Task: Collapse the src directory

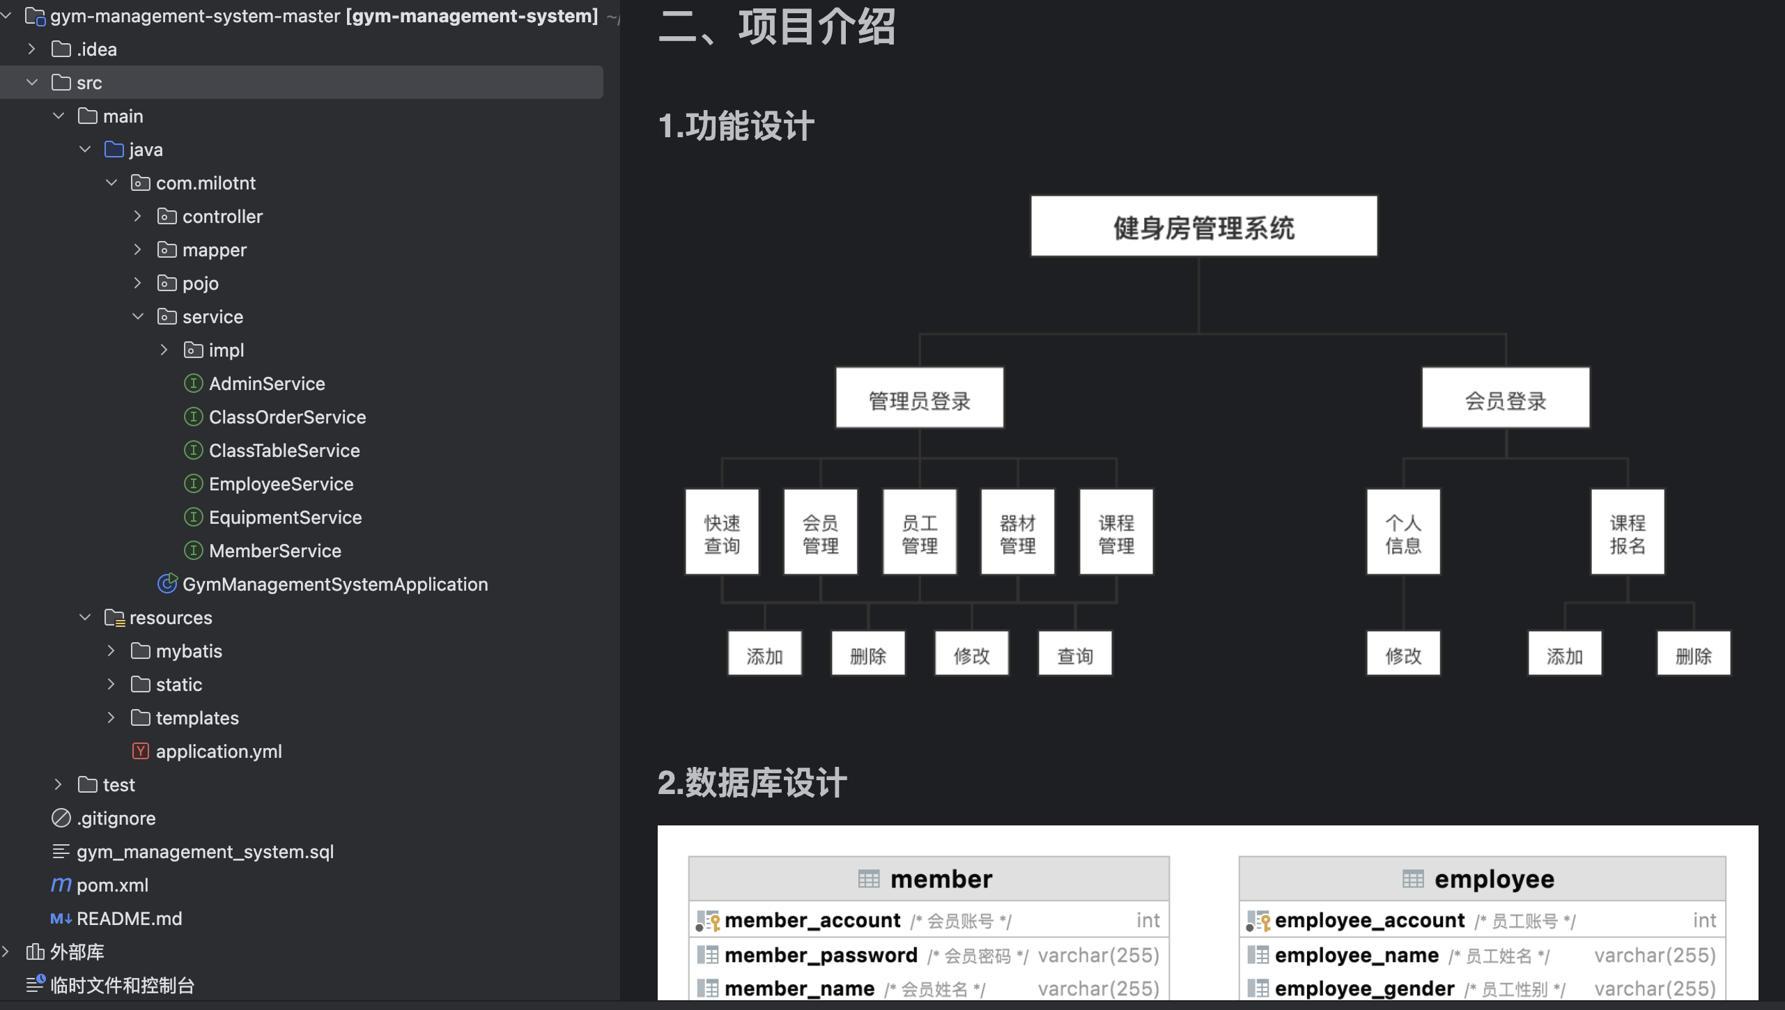Action: (32, 83)
